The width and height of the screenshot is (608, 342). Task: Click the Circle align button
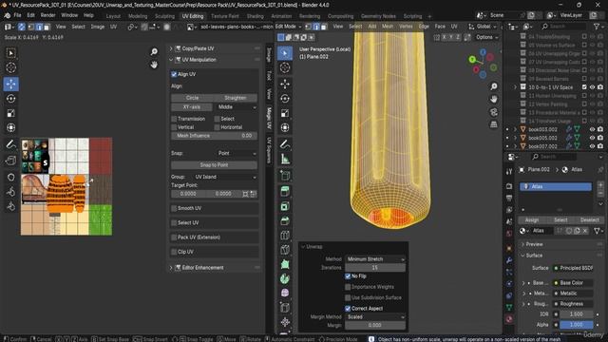click(x=192, y=98)
